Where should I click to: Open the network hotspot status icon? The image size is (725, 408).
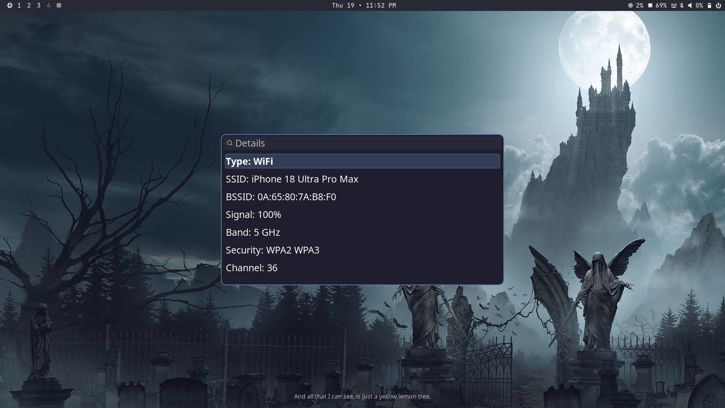[x=674, y=5]
